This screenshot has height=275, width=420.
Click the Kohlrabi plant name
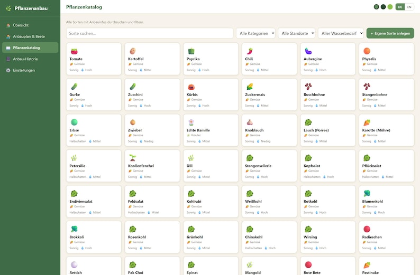pos(194,202)
